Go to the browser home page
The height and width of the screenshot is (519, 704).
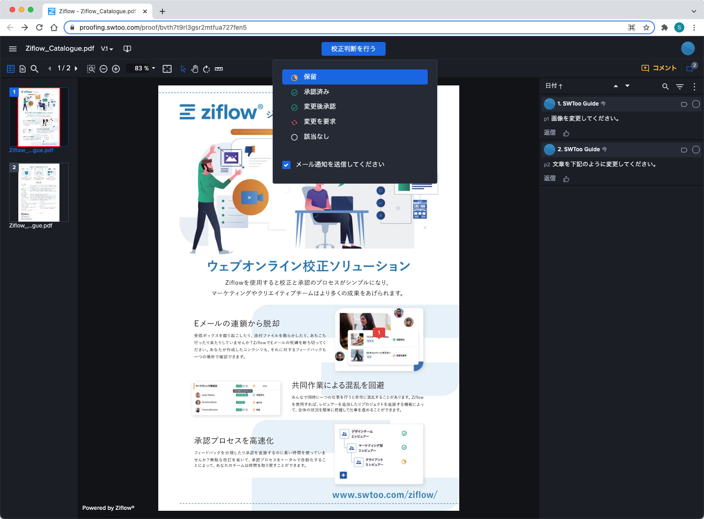point(54,27)
